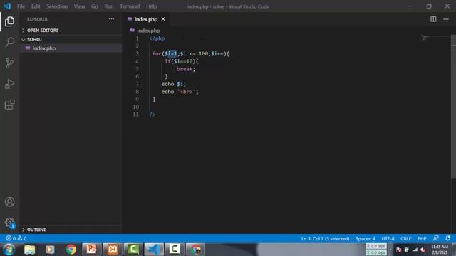Image resolution: width=456 pixels, height=256 pixels.
Task: Select the index.php editor tab
Action: coord(146,19)
